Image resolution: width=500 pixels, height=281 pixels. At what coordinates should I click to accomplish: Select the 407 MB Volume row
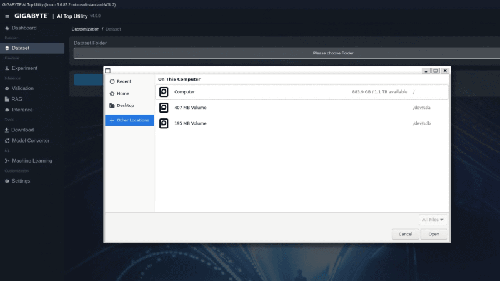[x=302, y=108]
